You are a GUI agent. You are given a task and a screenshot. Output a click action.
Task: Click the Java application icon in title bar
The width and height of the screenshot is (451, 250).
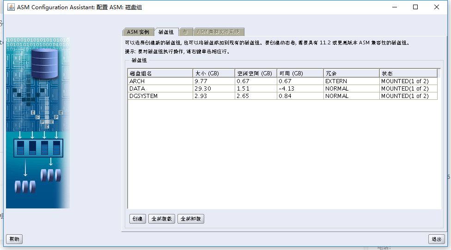click(x=11, y=7)
